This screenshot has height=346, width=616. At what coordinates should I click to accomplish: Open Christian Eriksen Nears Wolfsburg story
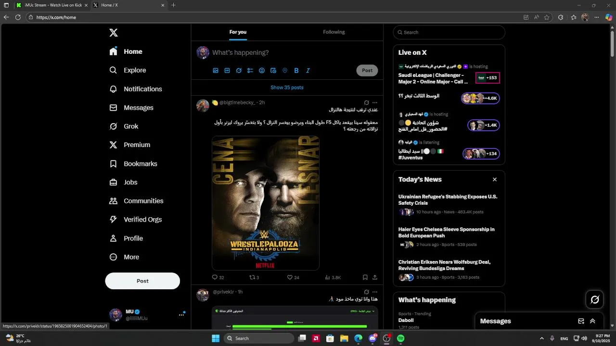tap(449, 270)
